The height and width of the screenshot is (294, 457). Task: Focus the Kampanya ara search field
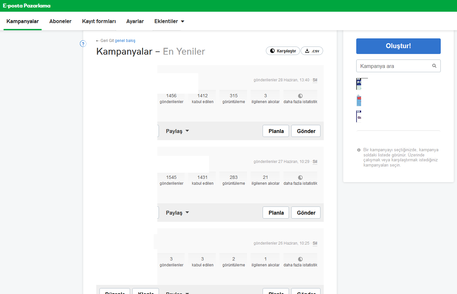[x=398, y=66]
